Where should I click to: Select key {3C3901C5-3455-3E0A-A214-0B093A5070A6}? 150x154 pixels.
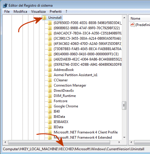88,38
